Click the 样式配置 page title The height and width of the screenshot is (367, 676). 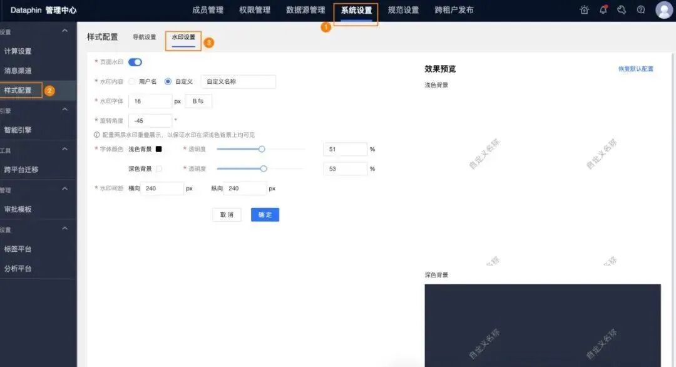(x=102, y=37)
